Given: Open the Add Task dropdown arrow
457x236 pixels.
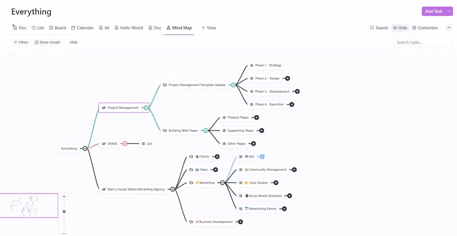Looking at the screenshot, I should [x=449, y=11].
